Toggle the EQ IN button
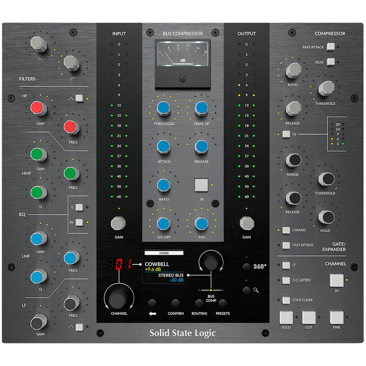Viewport: 366px width, 366px height. point(80,222)
